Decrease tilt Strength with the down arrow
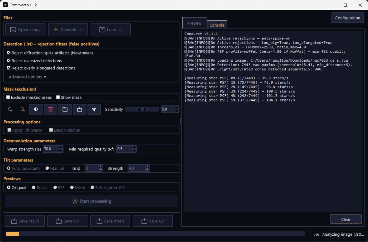Viewport: 368px width, 242px height. [147, 170]
